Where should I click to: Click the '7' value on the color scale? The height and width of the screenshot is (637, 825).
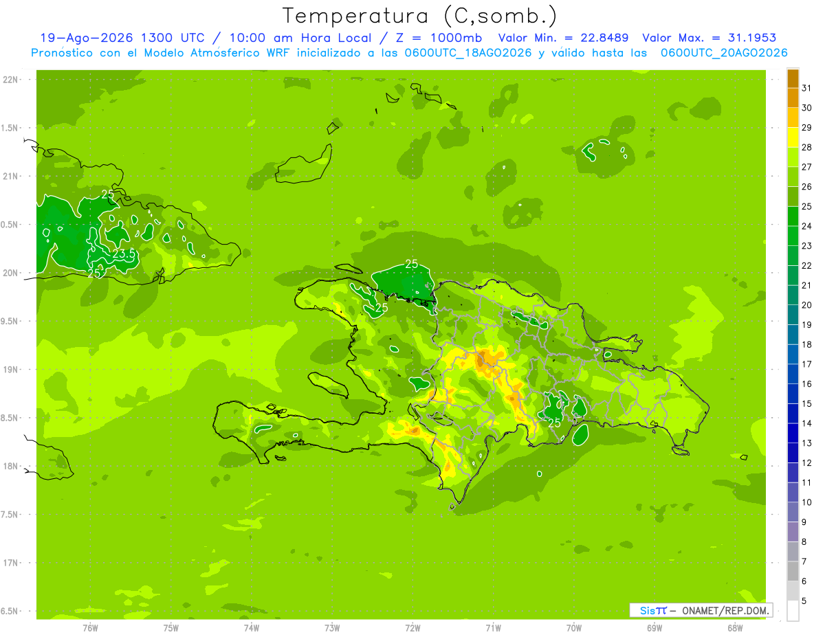pos(804,562)
